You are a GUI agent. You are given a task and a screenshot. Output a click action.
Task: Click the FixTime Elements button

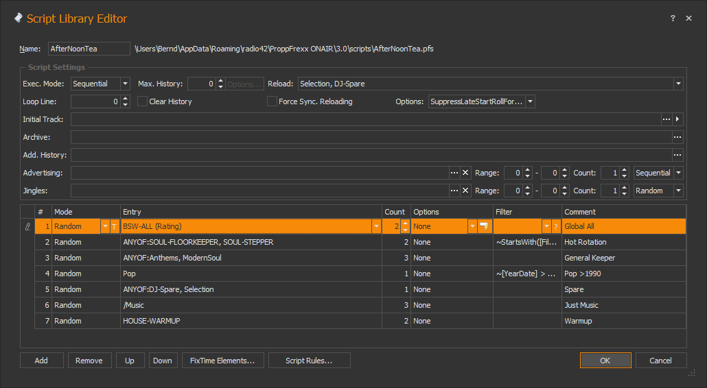(x=222, y=361)
